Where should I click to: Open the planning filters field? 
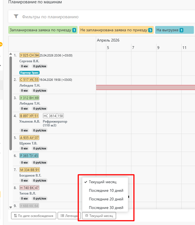point(102,17)
